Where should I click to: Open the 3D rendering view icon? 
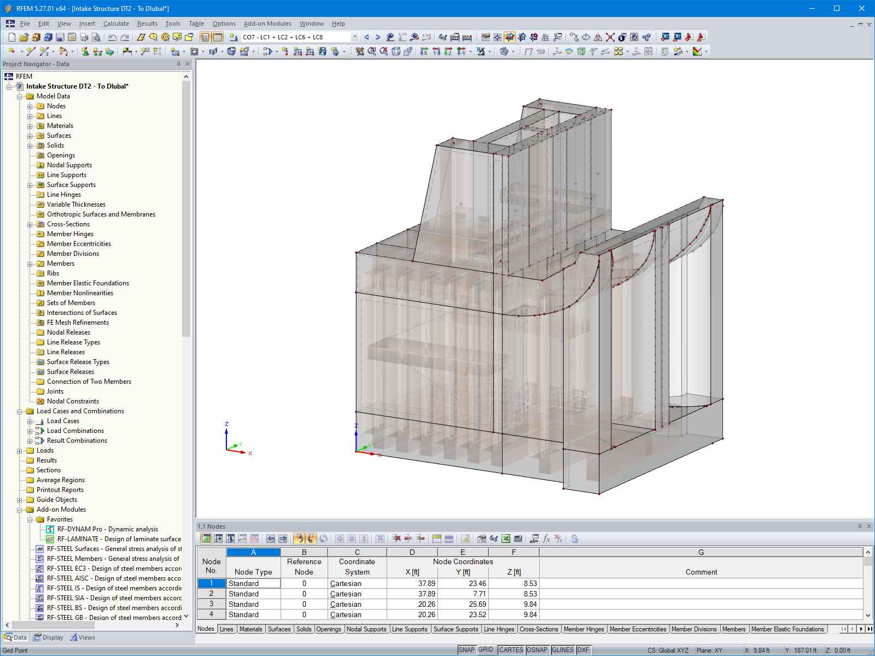click(x=396, y=51)
